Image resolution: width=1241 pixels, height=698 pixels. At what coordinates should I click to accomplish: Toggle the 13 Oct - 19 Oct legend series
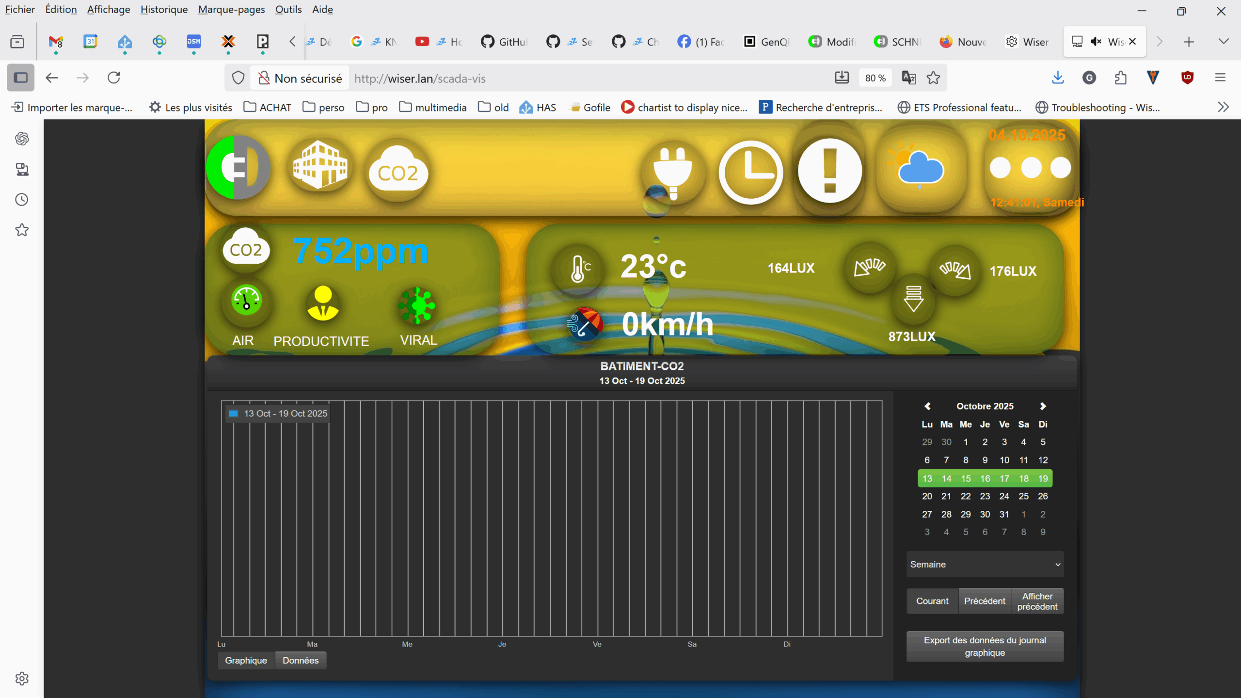279,413
